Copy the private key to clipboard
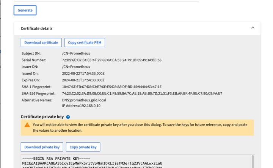Viewport: 273px width, 168px height. click(83, 147)
